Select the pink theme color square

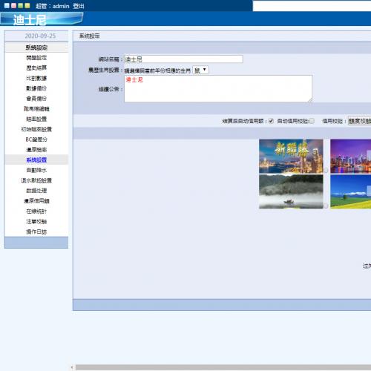click(13, 5)
